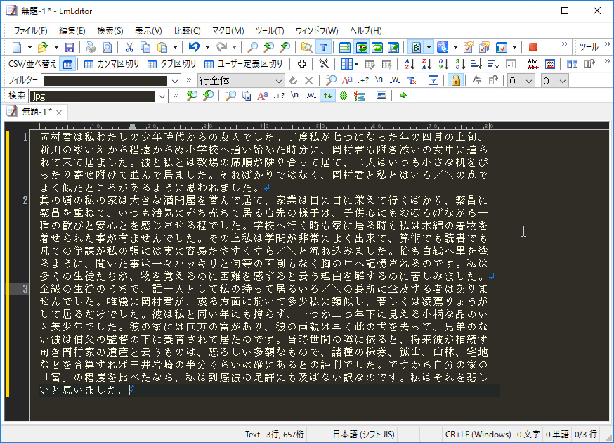Open the 比較 menu
The width and height of the screenshot is (614, 443).
tap(185, 31)
